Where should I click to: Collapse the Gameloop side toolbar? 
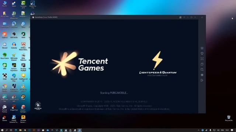[202, 17]
